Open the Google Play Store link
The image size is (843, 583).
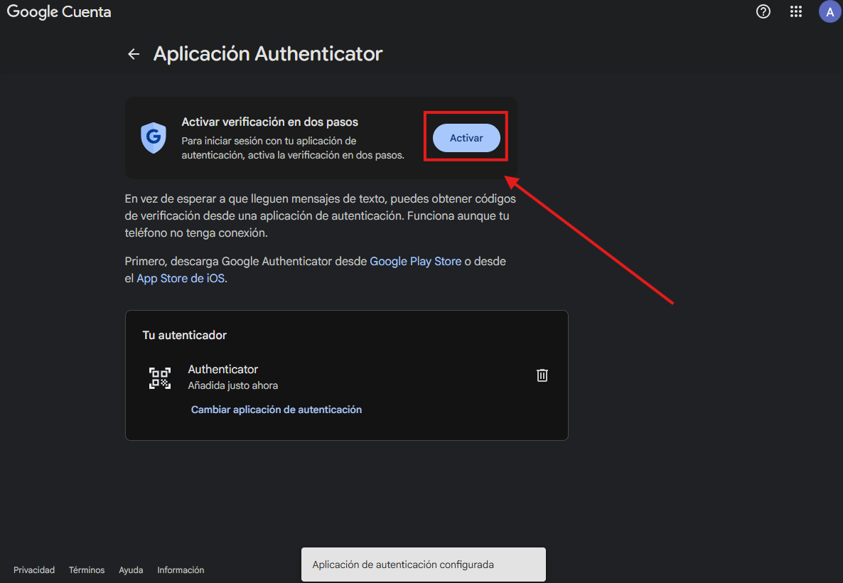click(x=415, y=262)
